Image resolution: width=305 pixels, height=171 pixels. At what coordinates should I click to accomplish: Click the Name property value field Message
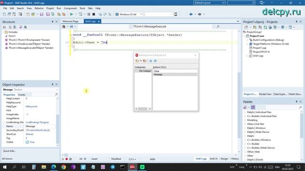click(40, 126)
